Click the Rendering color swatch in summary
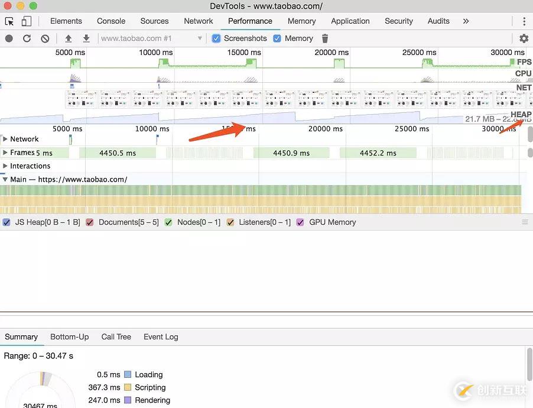Viewport: 533px width, 408px height. [x=128, y=400]
